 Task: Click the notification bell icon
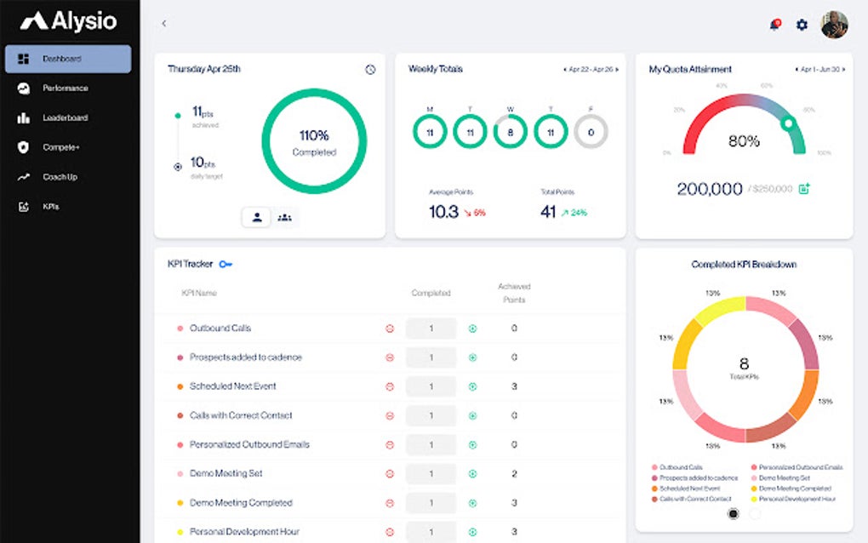(x=774, y=25)
